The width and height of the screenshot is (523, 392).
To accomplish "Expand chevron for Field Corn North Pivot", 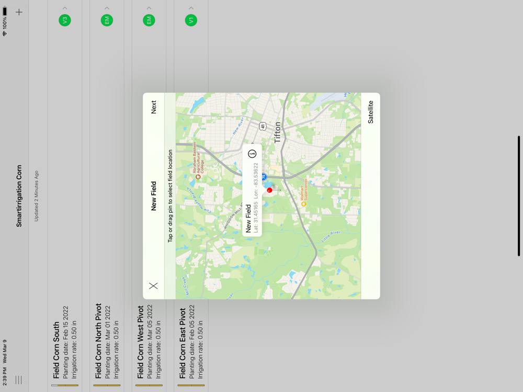I will tap(107, 8).
